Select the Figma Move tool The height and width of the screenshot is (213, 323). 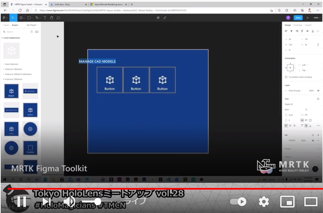click(x=13, y=18)
